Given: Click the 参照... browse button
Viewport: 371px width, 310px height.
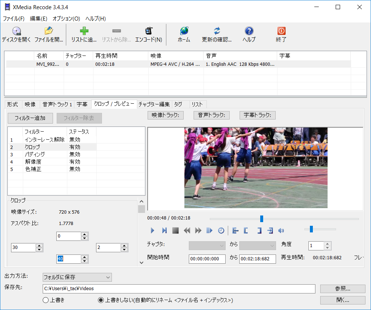Looking at the screenshot, I should [343, 289].
